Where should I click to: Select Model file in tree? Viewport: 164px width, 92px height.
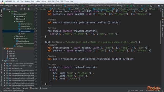tap(22, 34)
